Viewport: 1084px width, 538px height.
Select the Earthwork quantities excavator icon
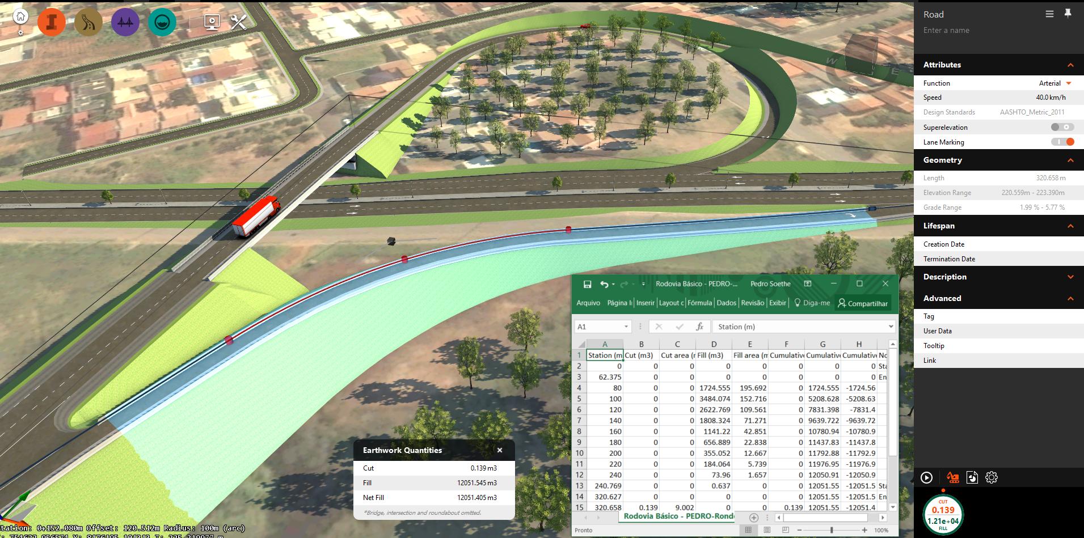pos(952,477)
